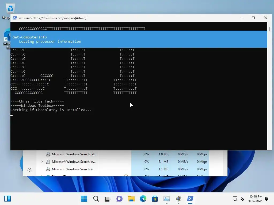The width and height of the screenshot is (274, 205).
Task: Open Task Manager settings gear
Action: click(29, 169)
